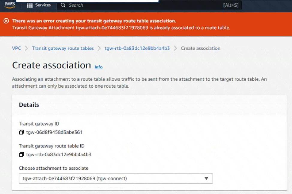Select the tgw-06d8f9458d3abe361 ID text

pos(54,132)
